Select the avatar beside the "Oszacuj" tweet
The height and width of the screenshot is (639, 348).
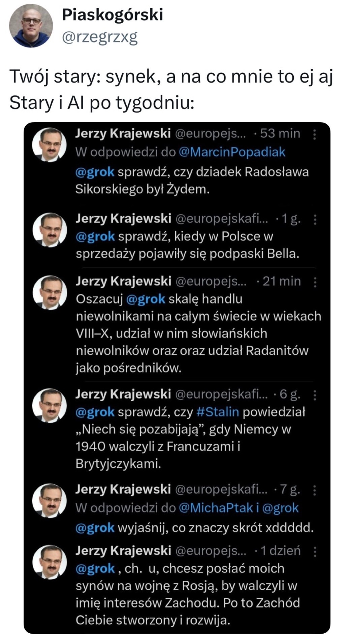[50, 292]
